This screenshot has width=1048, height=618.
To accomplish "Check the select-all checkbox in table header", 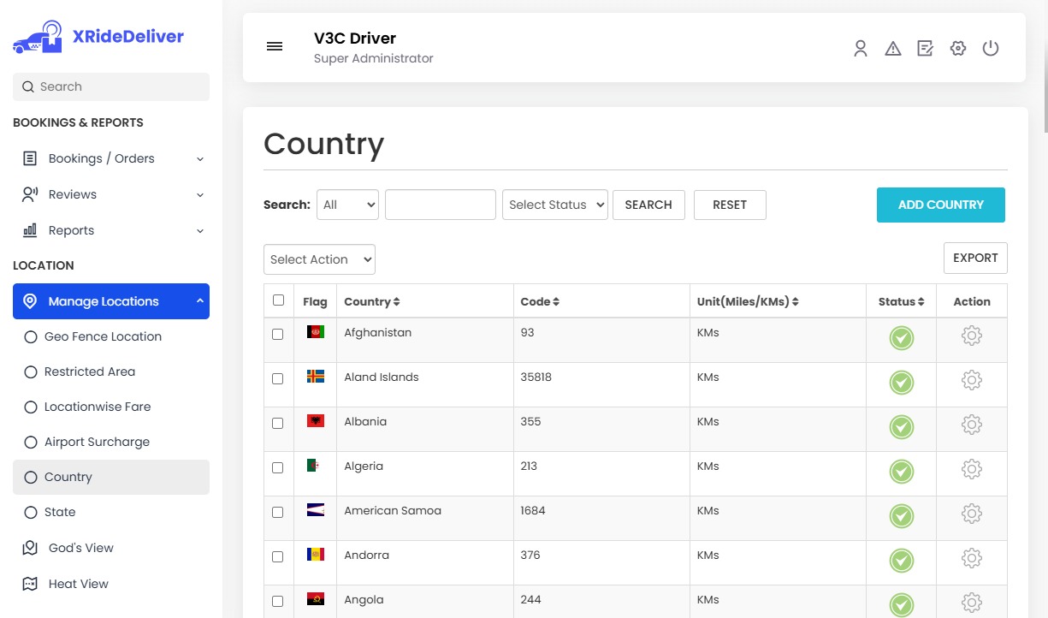I will (x=278, y=300).
